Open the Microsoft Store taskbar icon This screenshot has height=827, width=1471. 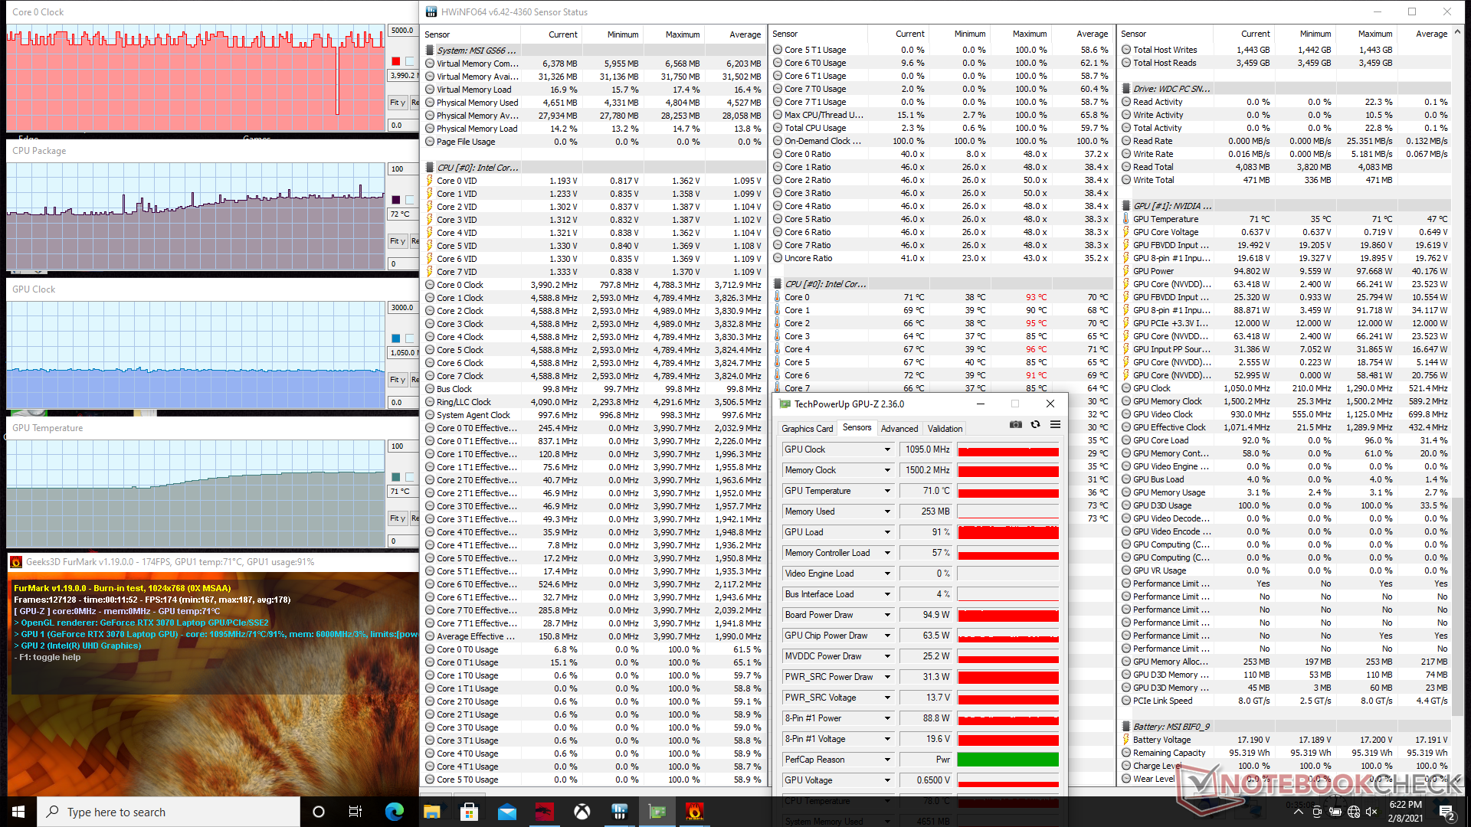coord(470,812)
